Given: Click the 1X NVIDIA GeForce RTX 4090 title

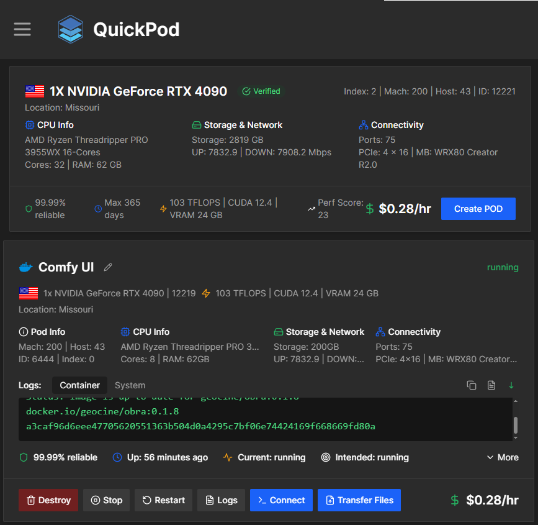Looking at the screenshot, I should 138,91.
